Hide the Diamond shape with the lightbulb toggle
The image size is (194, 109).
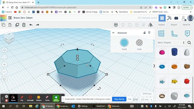(x=149, y=33)
